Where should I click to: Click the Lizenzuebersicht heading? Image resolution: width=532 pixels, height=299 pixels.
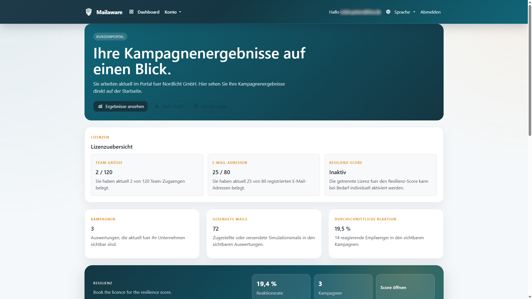coord(112,147)
